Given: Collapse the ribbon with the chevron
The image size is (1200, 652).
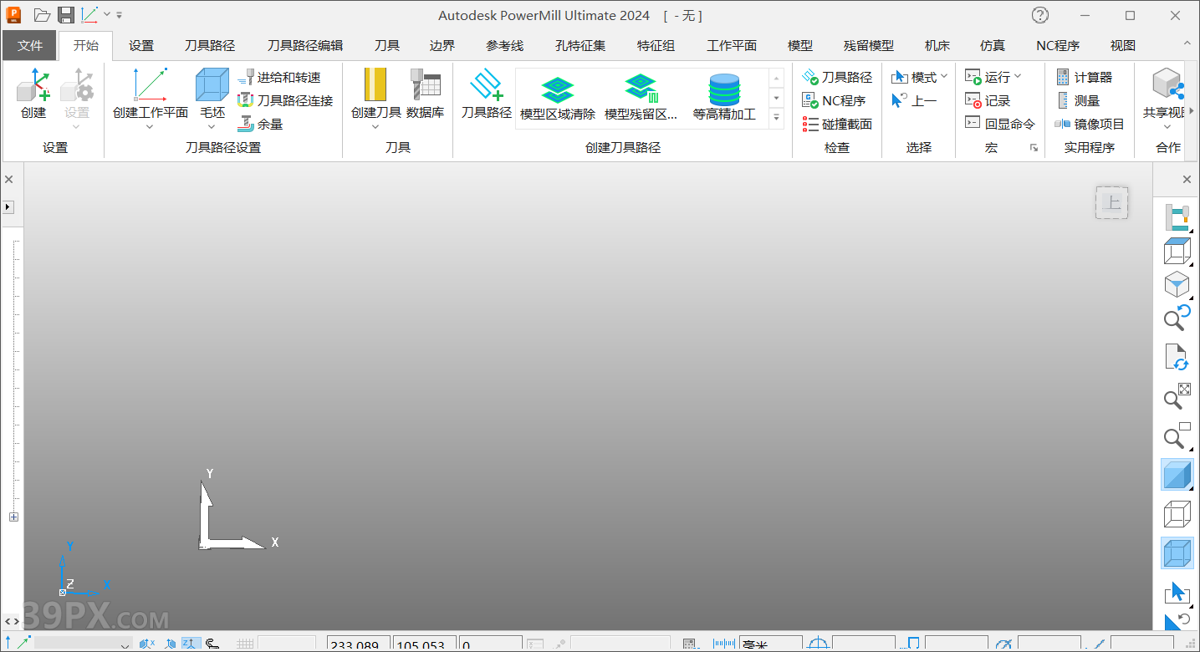Looking at the screenshot, I should click(x=1187, y=43).
